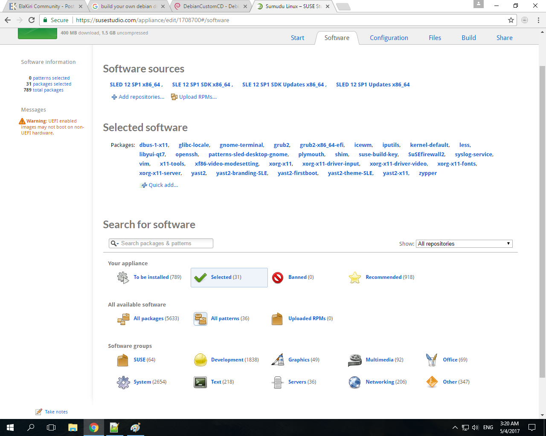Close the Sumudu Linux browser tab
Image resolution: width=546 pixels, height=436 pixels.
pos(328,6)
